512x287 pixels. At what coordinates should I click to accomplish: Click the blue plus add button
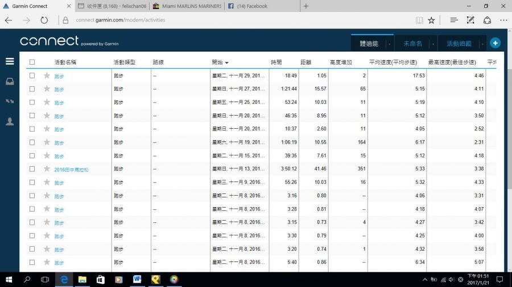pyautogui.click(x=495, y=43)
